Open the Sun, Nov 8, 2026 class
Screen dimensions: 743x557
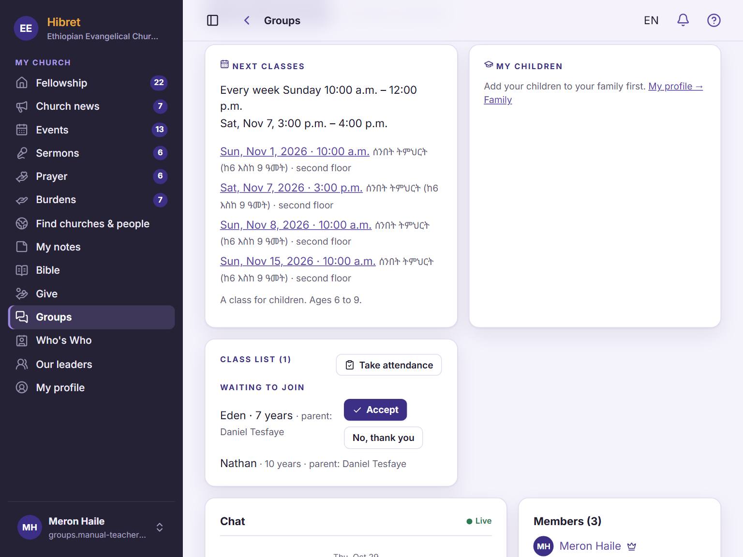pyautogui.click(x=296, y=225)
